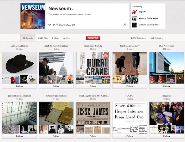Click the Never Withhold Herpes headline image
The image size is (185, 142).
(130, 113)
